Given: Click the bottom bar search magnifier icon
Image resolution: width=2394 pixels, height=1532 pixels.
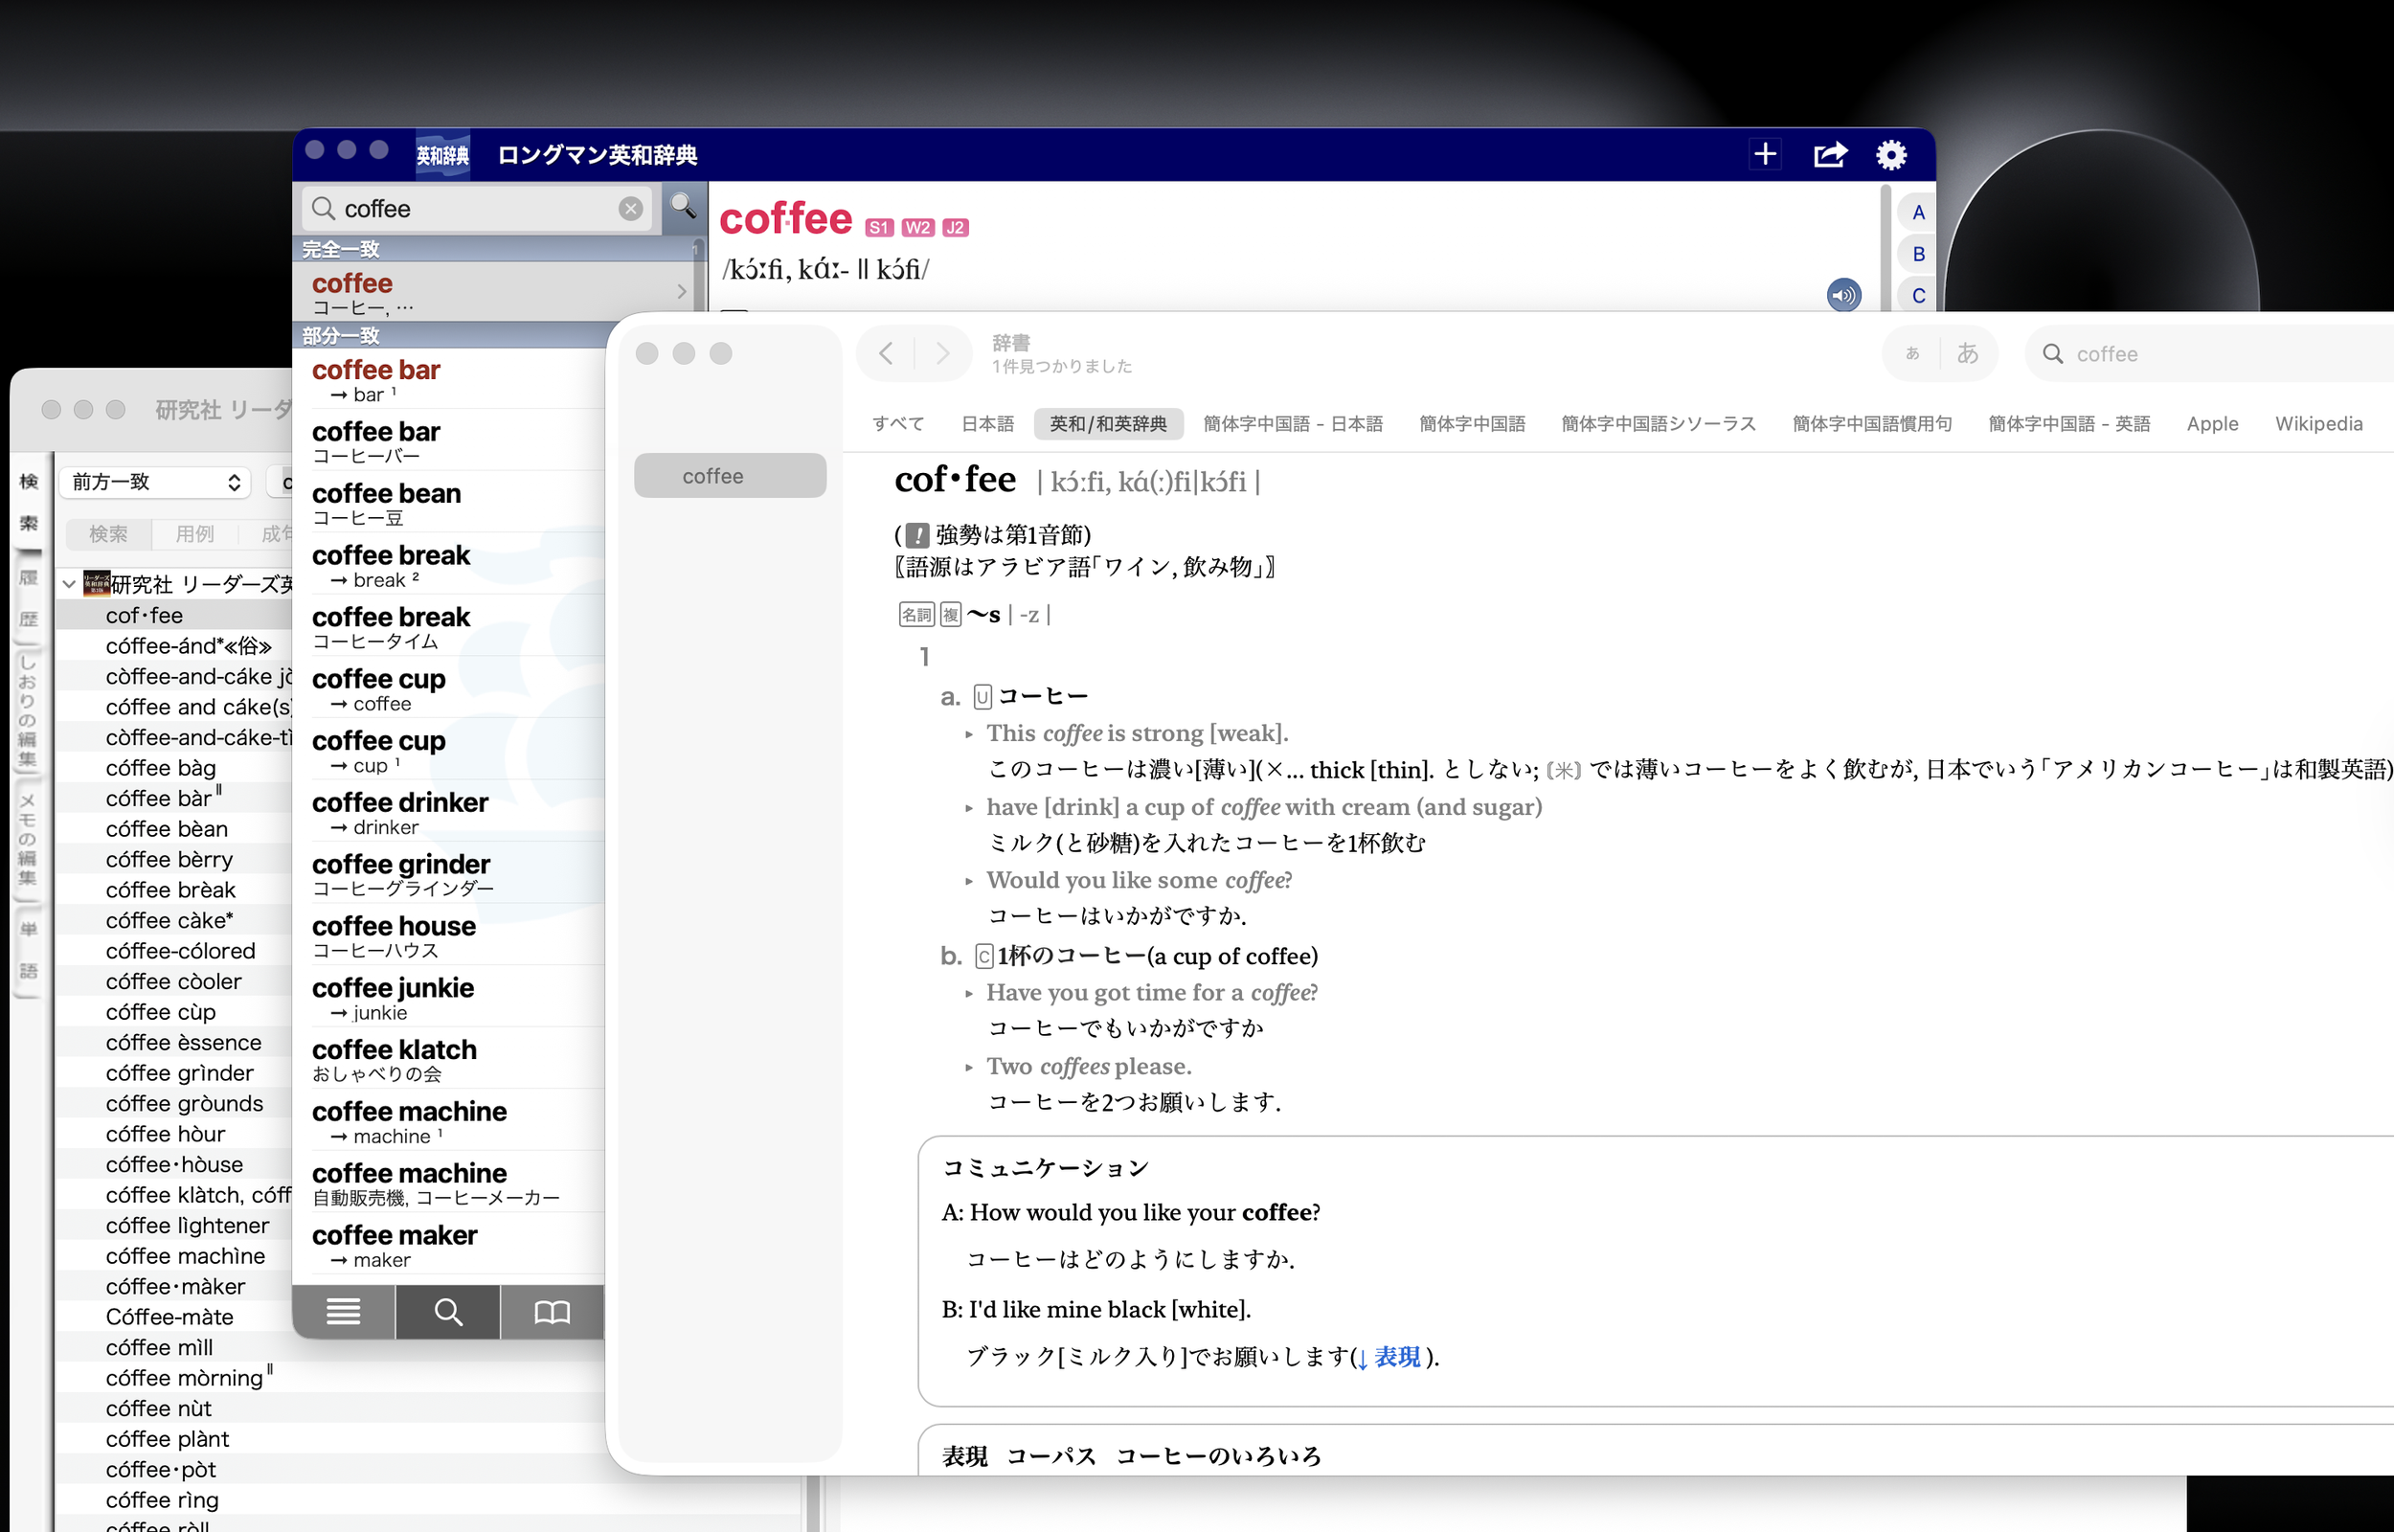Looking at the screenshot, I should [447, 1312].
